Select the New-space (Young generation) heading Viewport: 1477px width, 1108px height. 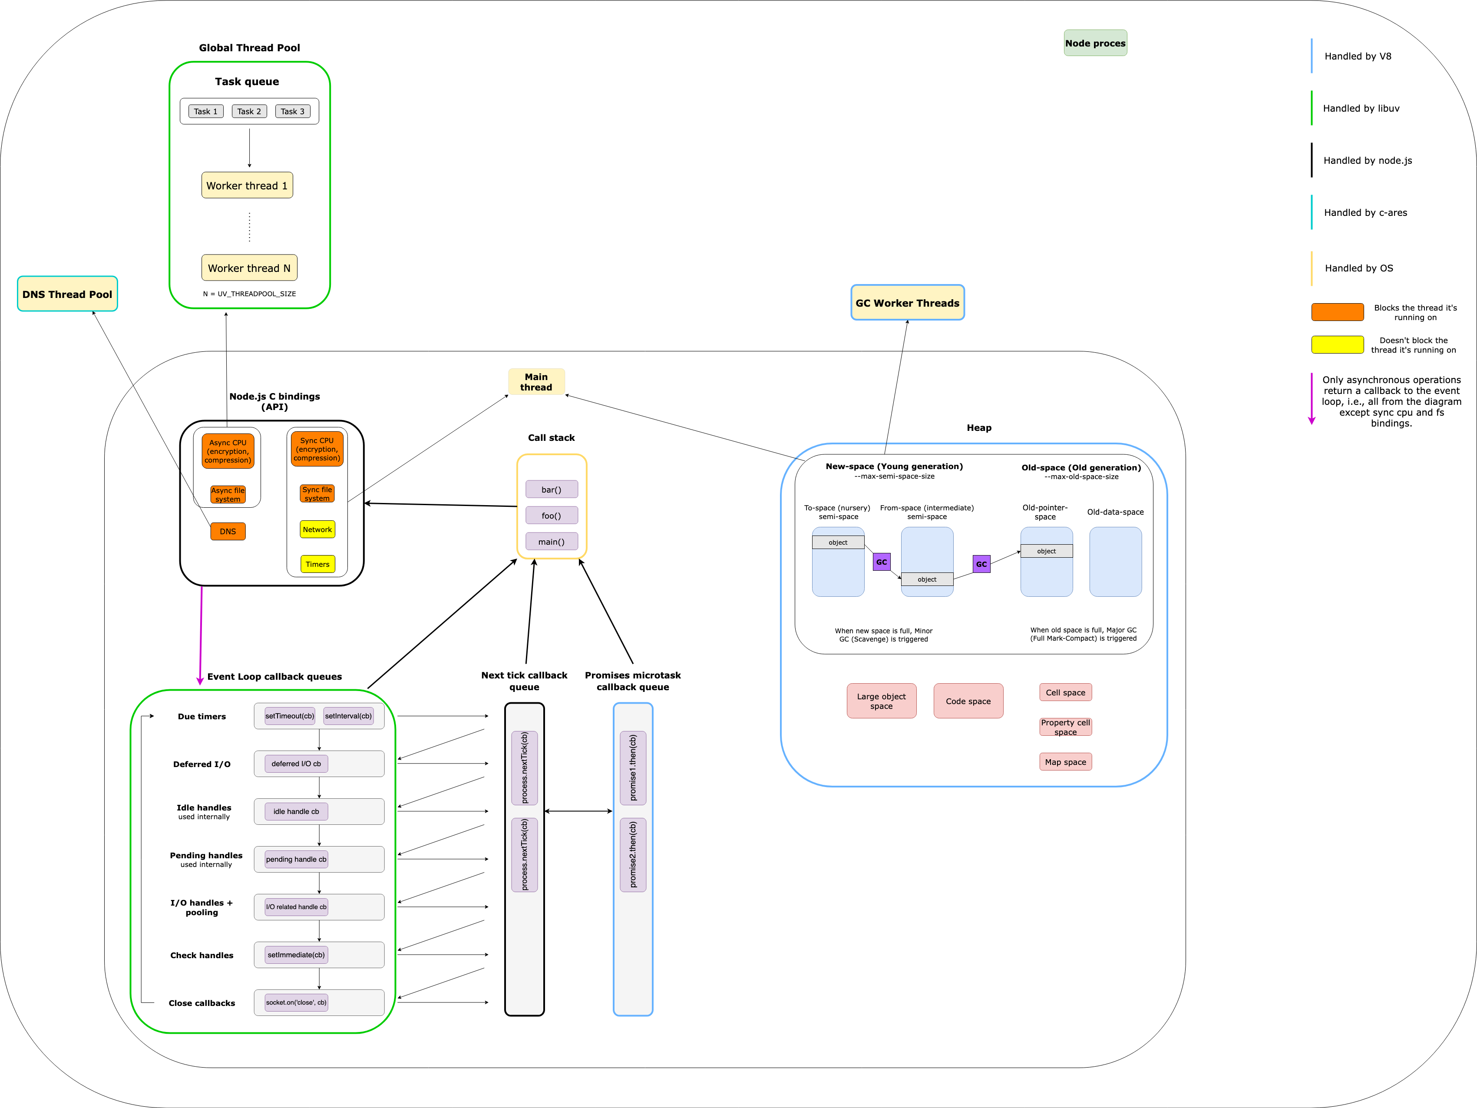894,466
